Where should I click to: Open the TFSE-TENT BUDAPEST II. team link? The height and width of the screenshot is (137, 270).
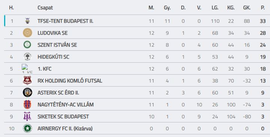(66, 21)
